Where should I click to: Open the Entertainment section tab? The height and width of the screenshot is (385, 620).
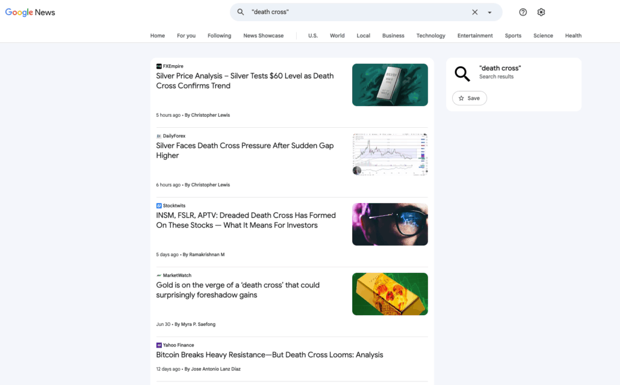(475, 36)
